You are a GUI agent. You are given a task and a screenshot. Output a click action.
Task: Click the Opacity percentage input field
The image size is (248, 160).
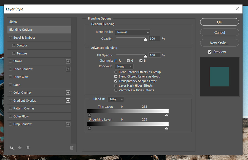[154, 39]
